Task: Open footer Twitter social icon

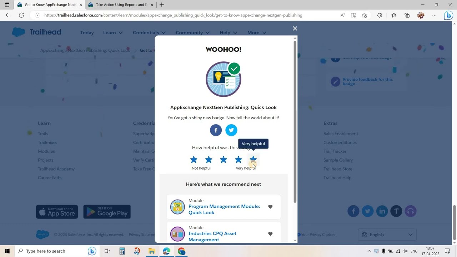Action: point(368,211)
